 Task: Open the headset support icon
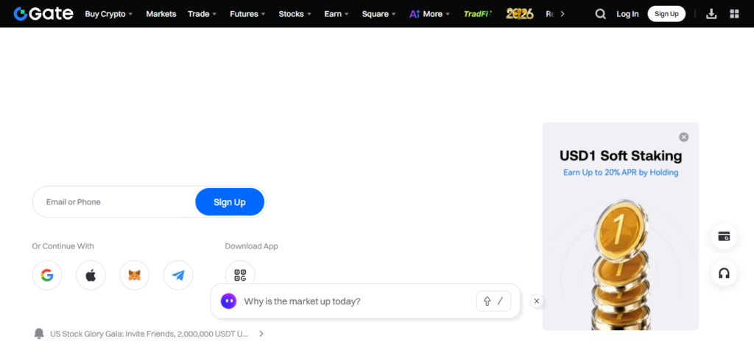[724, 273]
